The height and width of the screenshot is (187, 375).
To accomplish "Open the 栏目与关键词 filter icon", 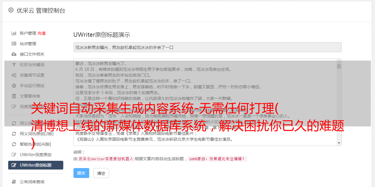I will point(14,65).
